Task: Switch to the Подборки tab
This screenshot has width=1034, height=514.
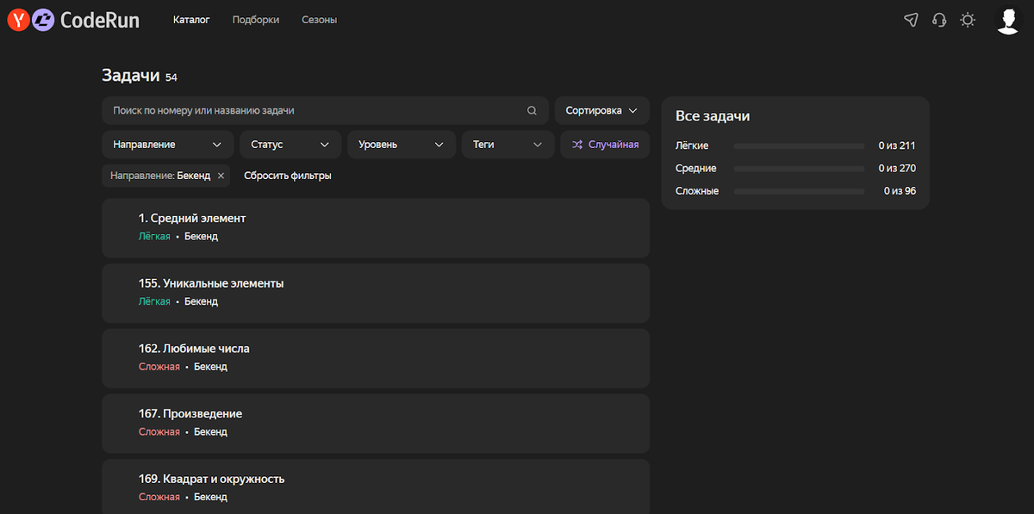Action: 256,20
